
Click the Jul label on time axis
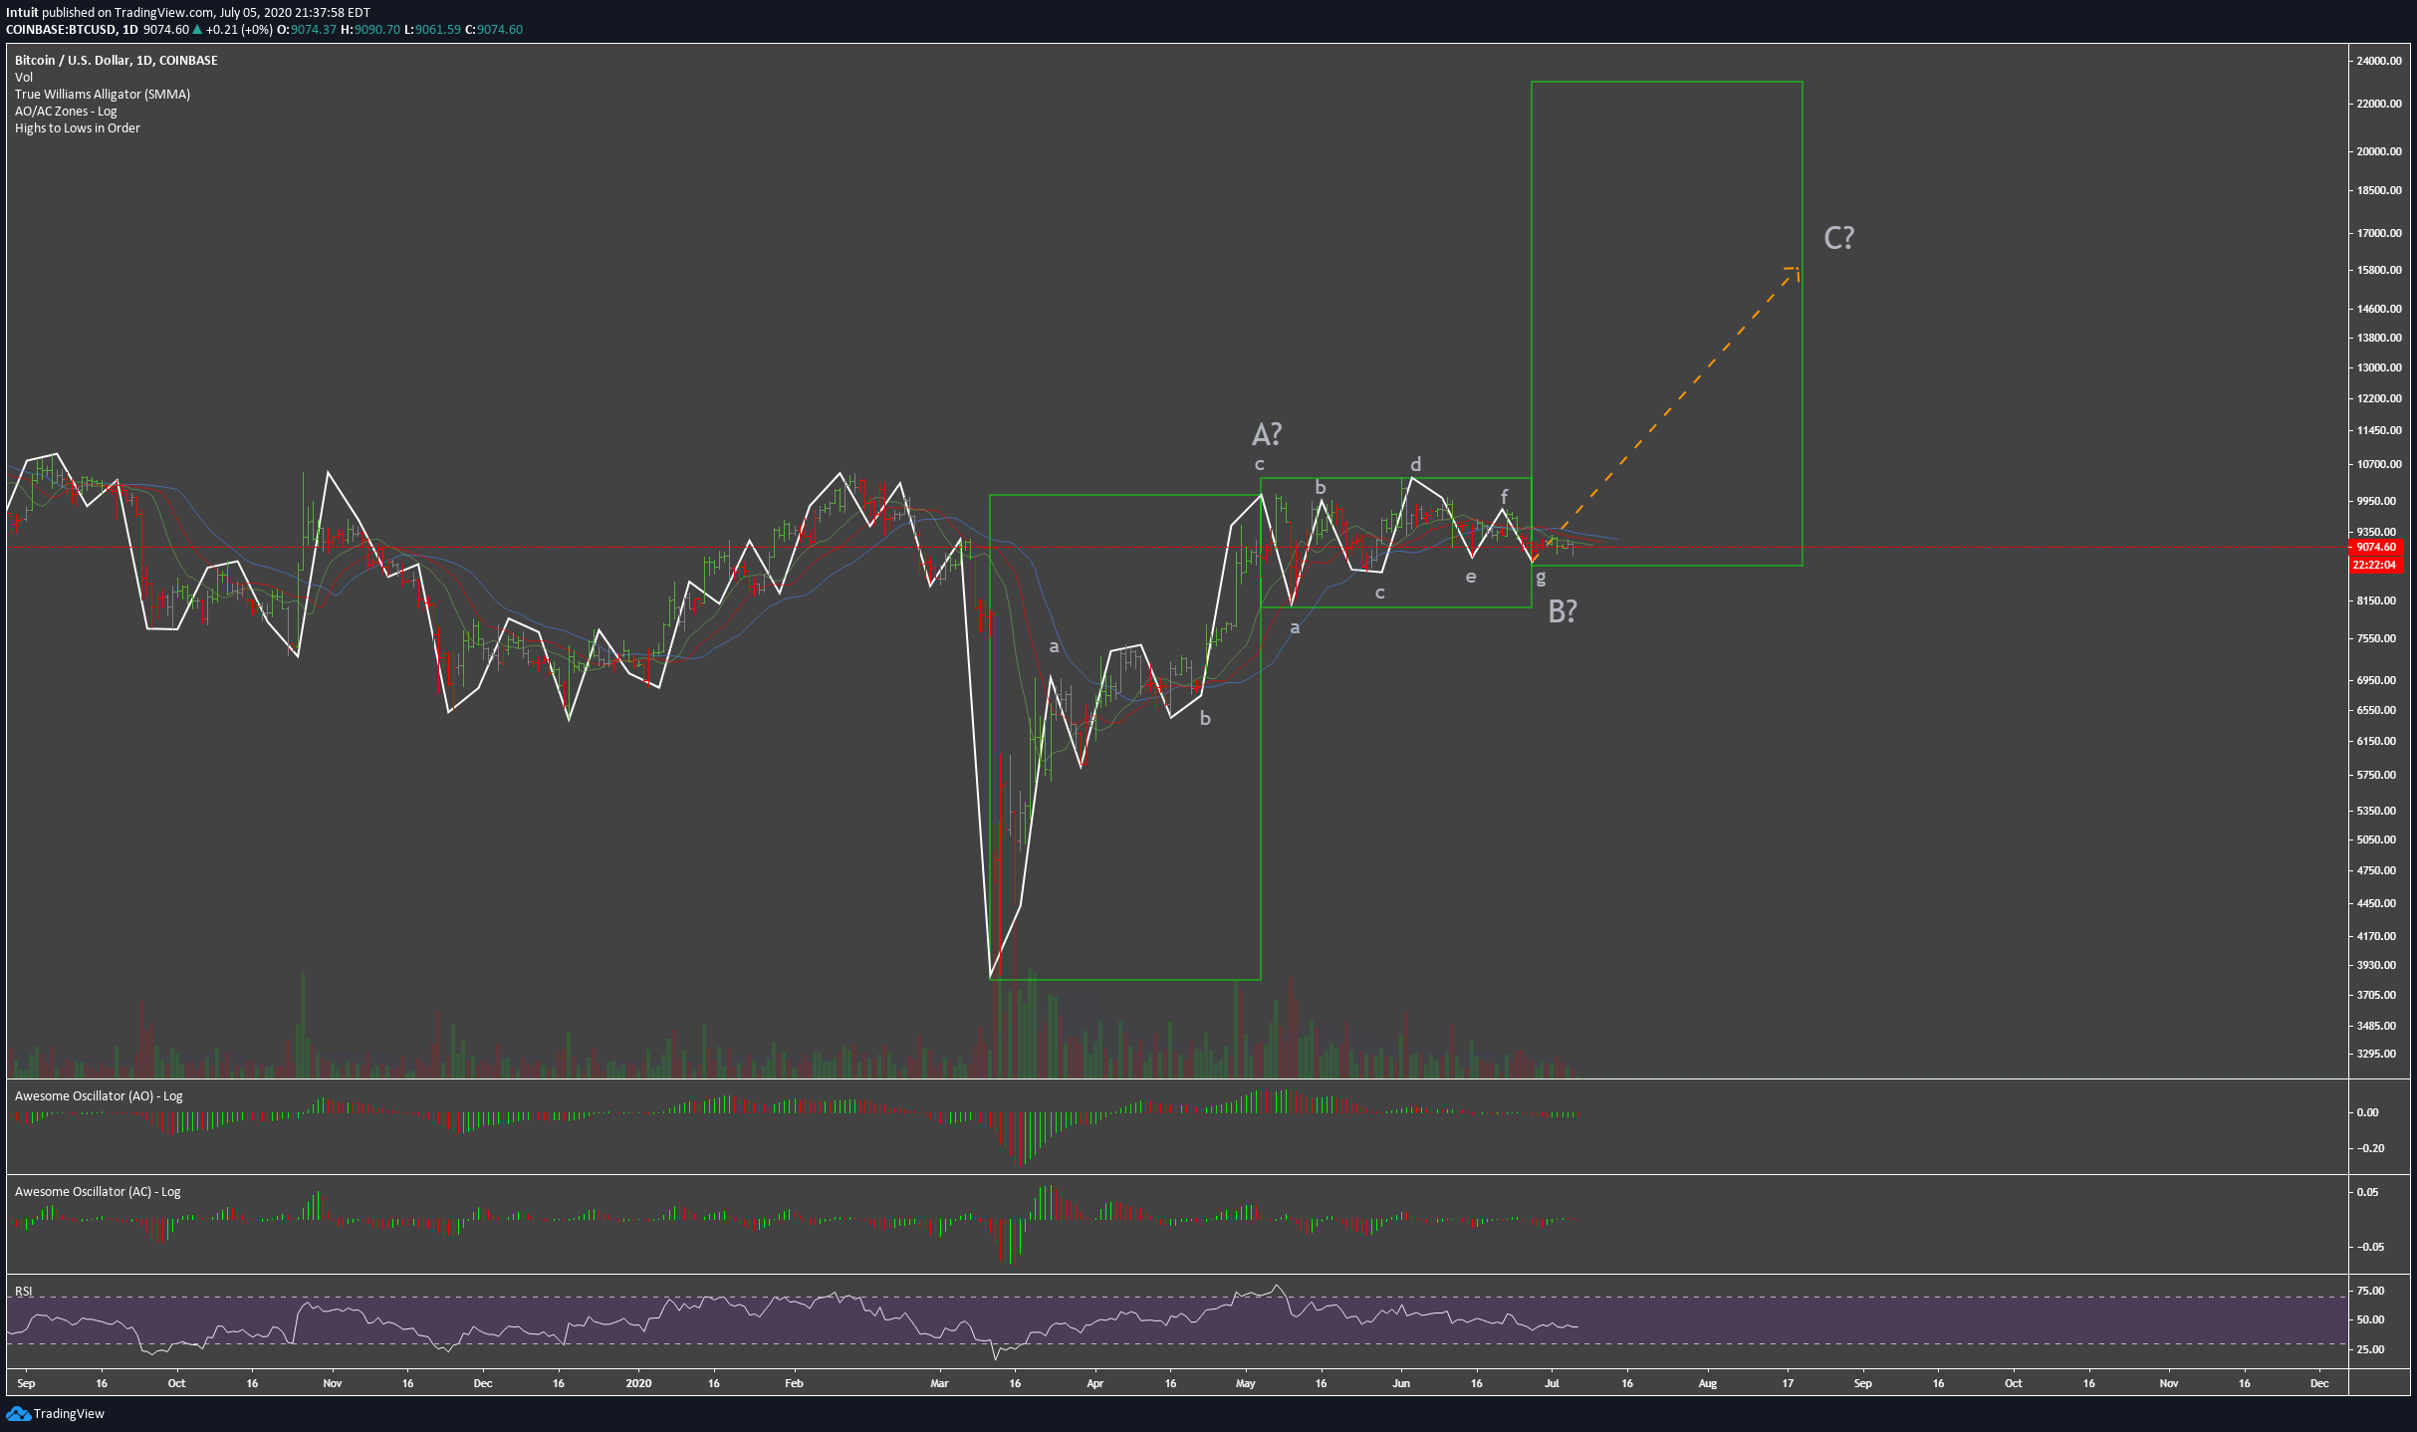point(1552,1383)
